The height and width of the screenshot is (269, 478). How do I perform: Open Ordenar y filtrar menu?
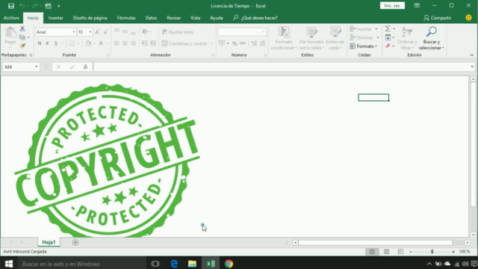pos(407,38)
